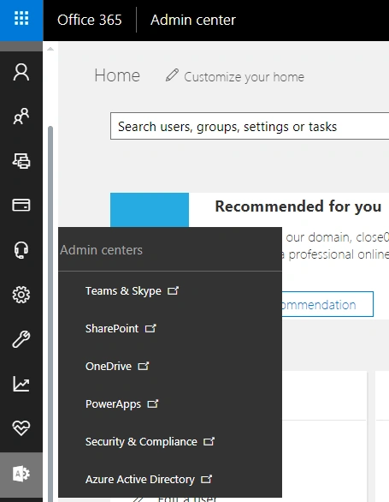Image resolution: width=389 pixels, height=502 pixels.
Task: Click OneDrive external link icon
Action: point(144,366)
